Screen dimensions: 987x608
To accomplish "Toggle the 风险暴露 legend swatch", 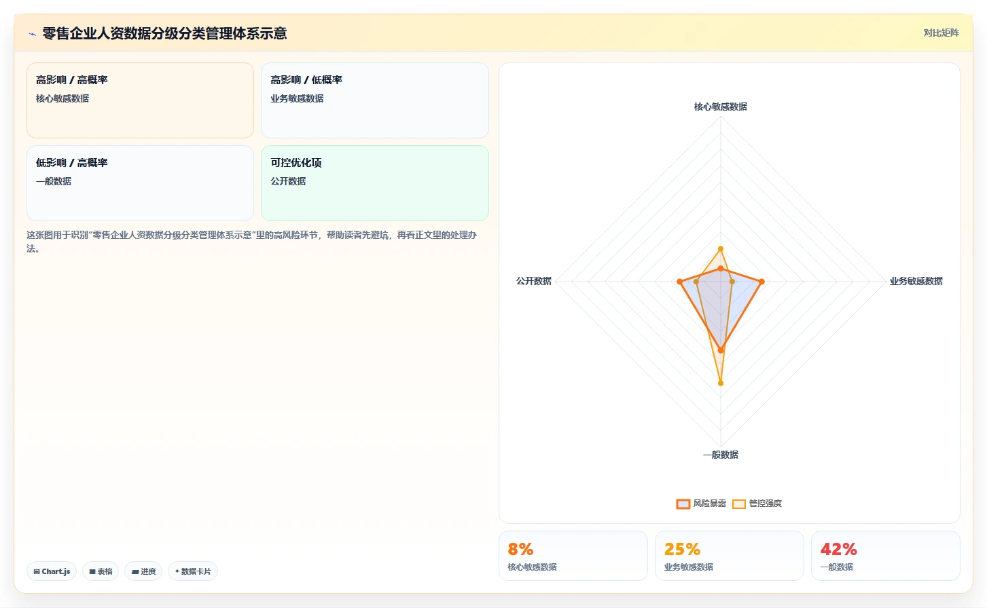I will (683, 503).
